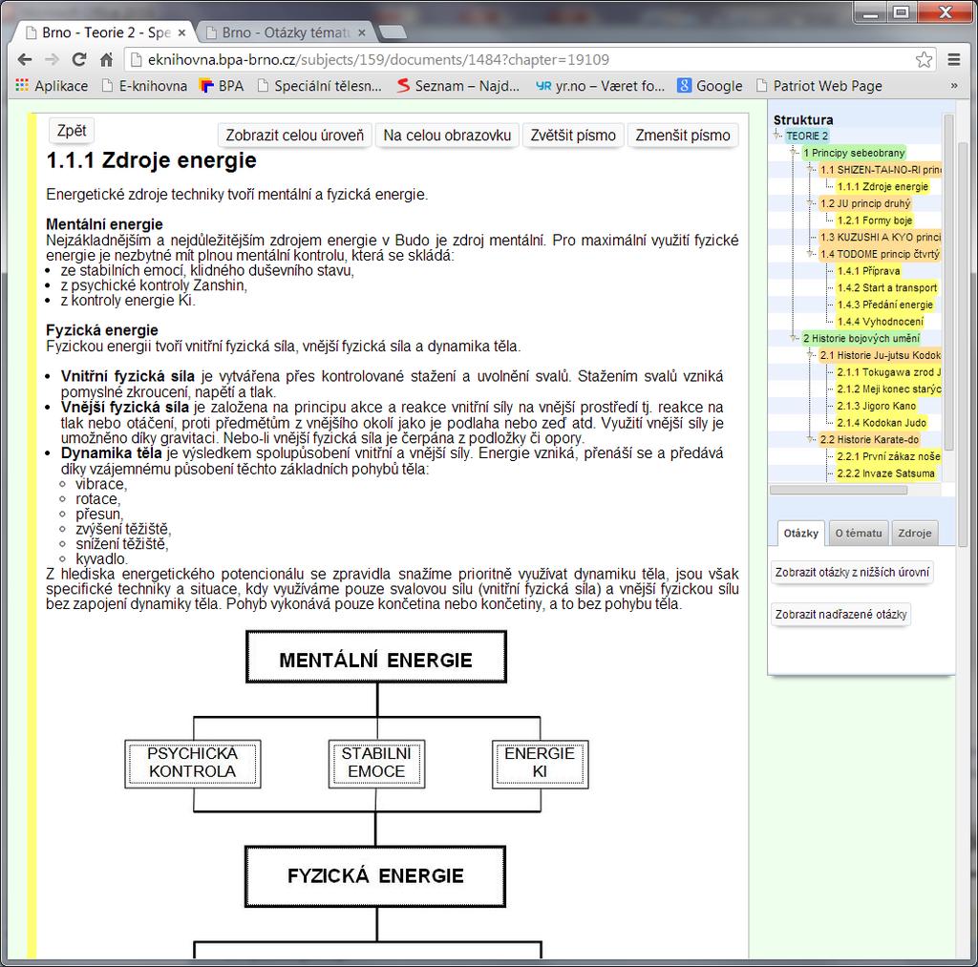Minimize the browser window
The image size is (978, 967).
coord(871,11)
